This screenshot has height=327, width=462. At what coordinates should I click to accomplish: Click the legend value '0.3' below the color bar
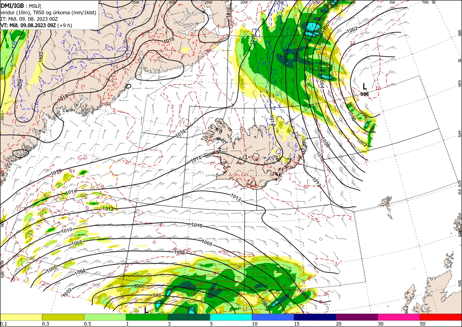(45, 324)
